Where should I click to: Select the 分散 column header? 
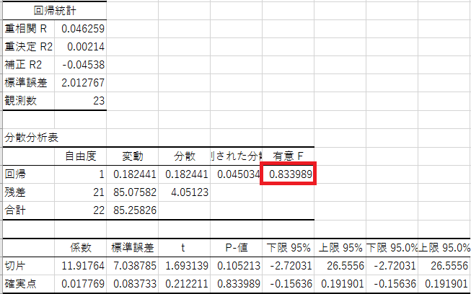[x=185, y=156]
